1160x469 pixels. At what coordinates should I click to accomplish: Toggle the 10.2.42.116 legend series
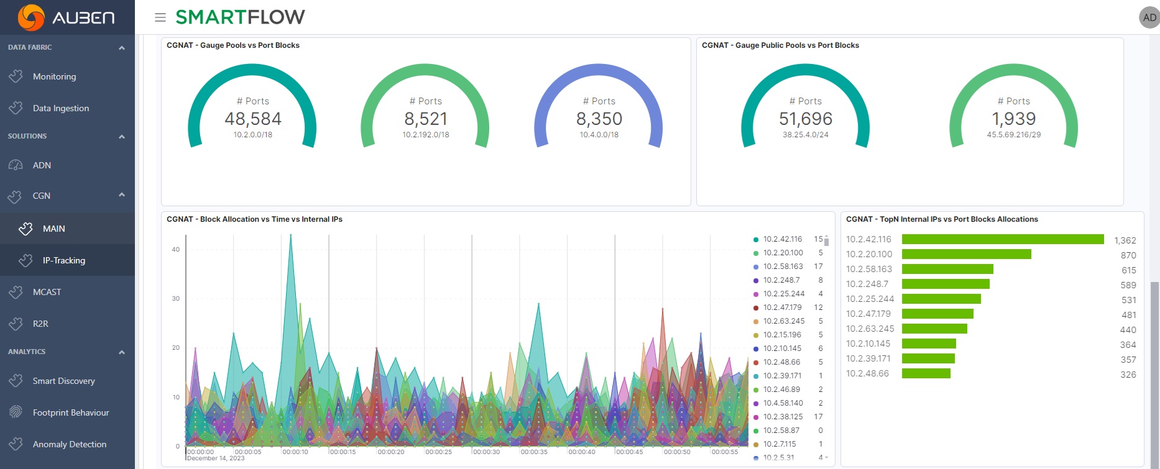tap(783, 239)
